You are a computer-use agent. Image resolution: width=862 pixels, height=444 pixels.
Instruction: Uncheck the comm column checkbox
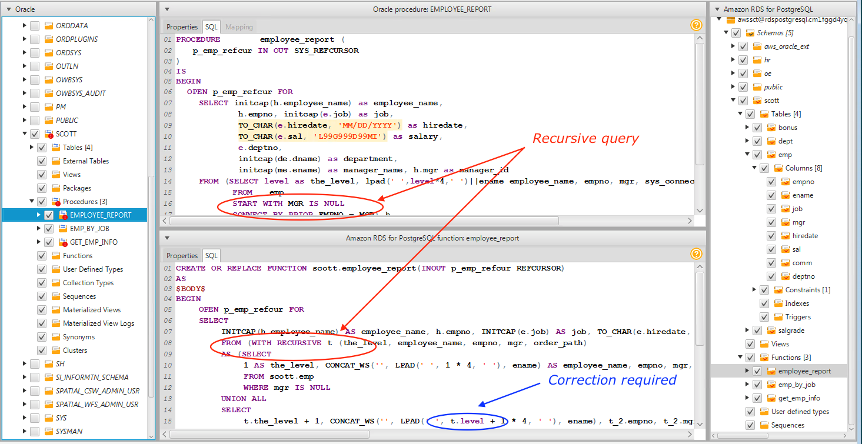771,263
